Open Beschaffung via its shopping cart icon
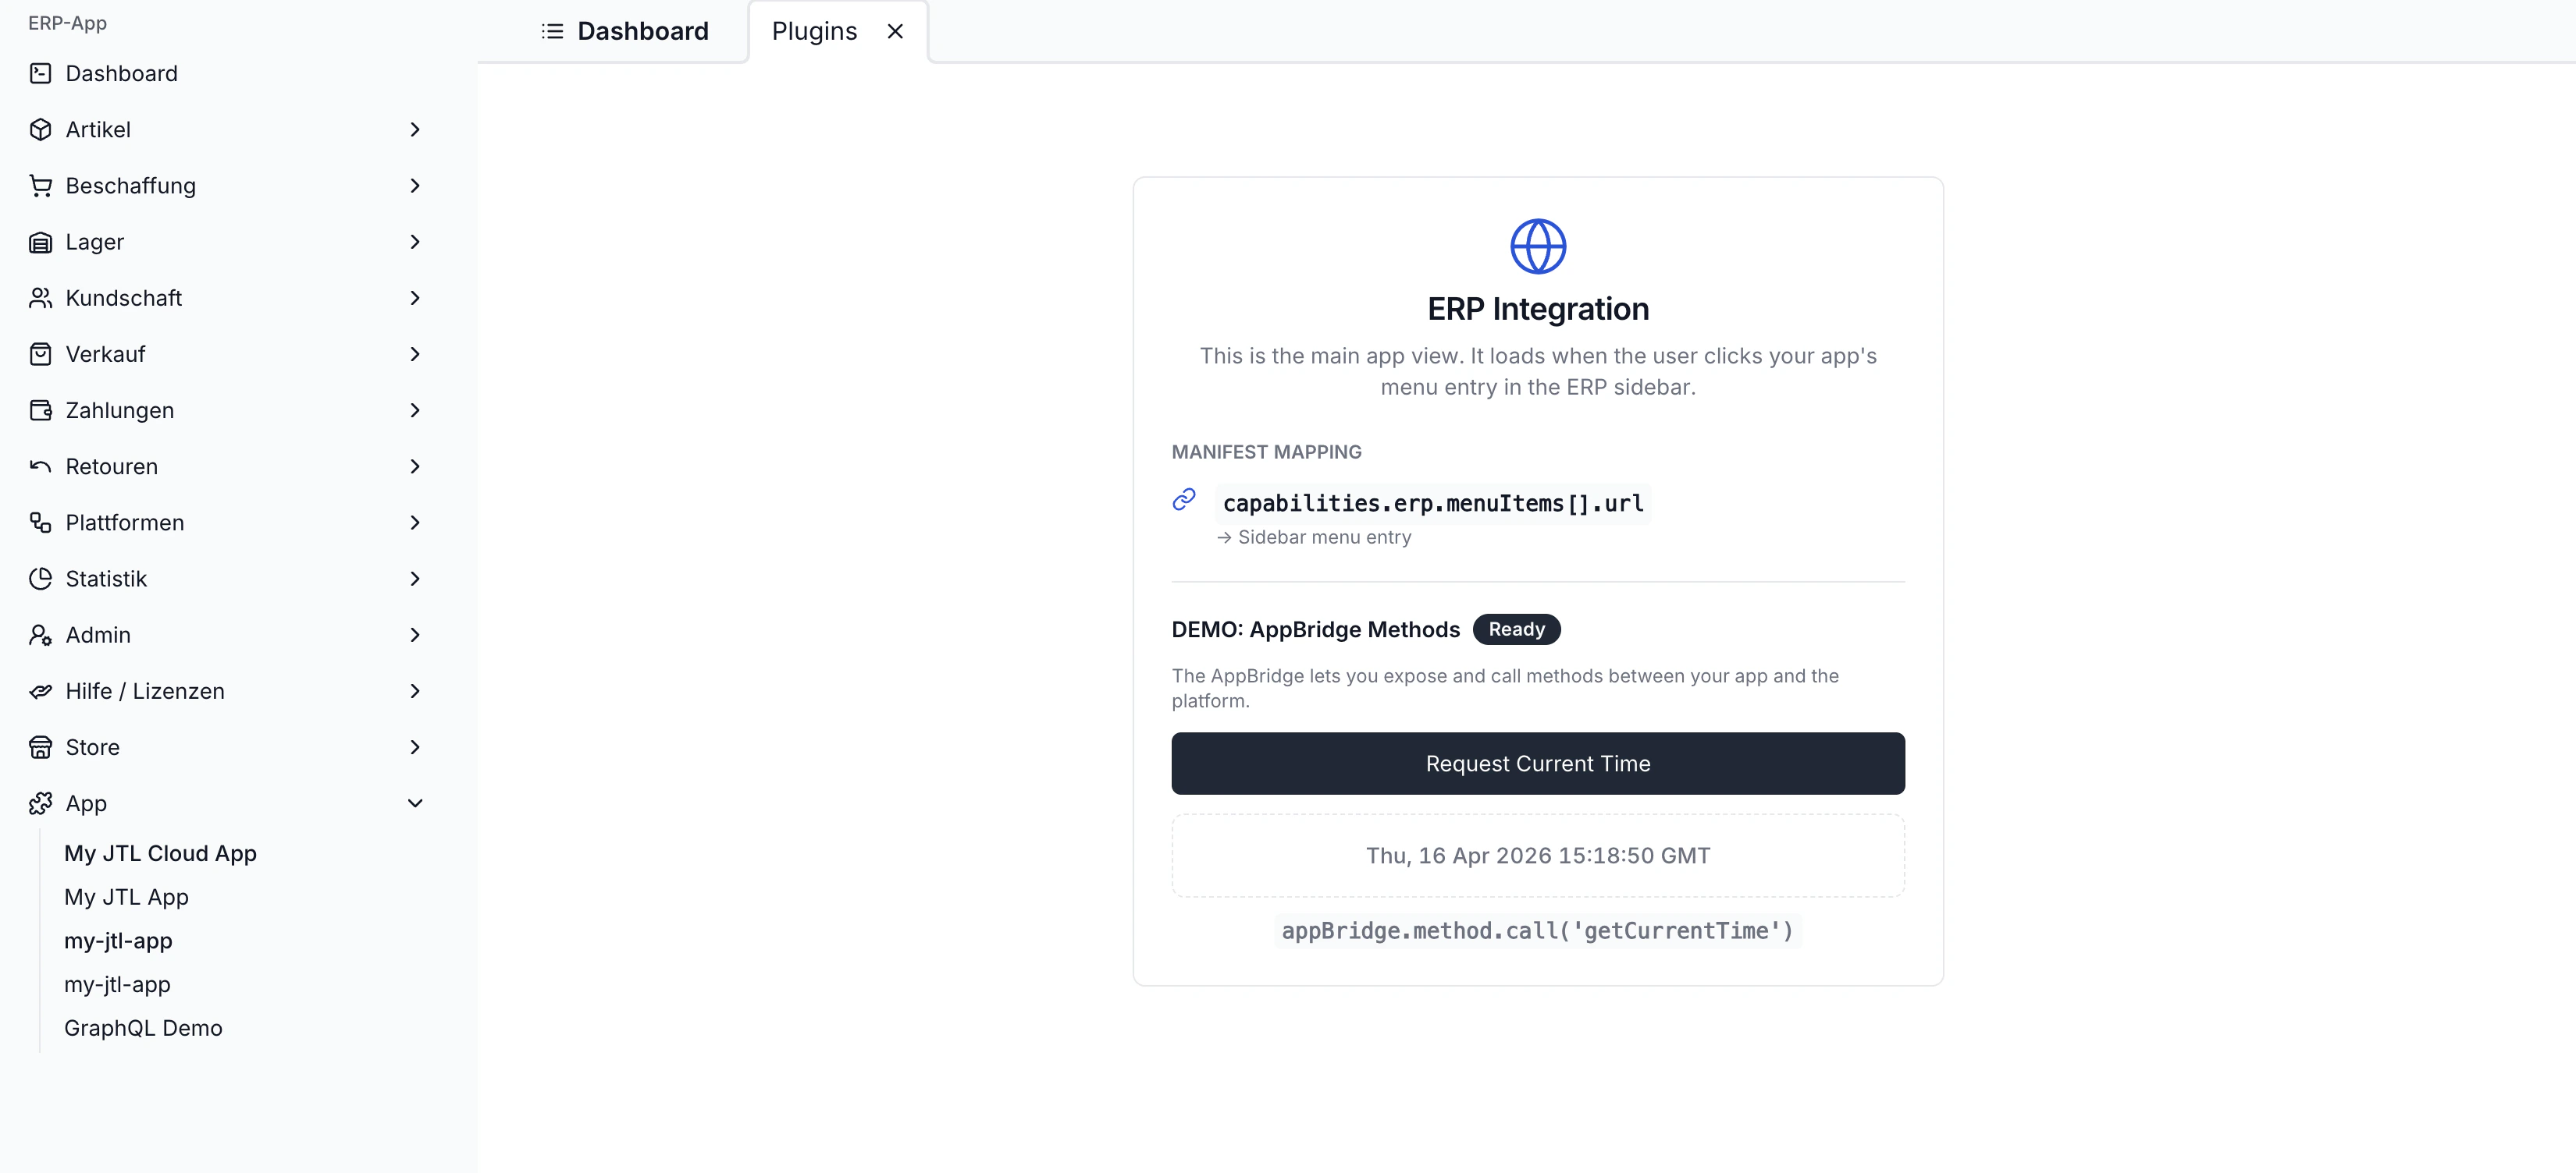The width and height of the screenshot is (2576, 1173). pyautogui.click(x=40, y=185)
